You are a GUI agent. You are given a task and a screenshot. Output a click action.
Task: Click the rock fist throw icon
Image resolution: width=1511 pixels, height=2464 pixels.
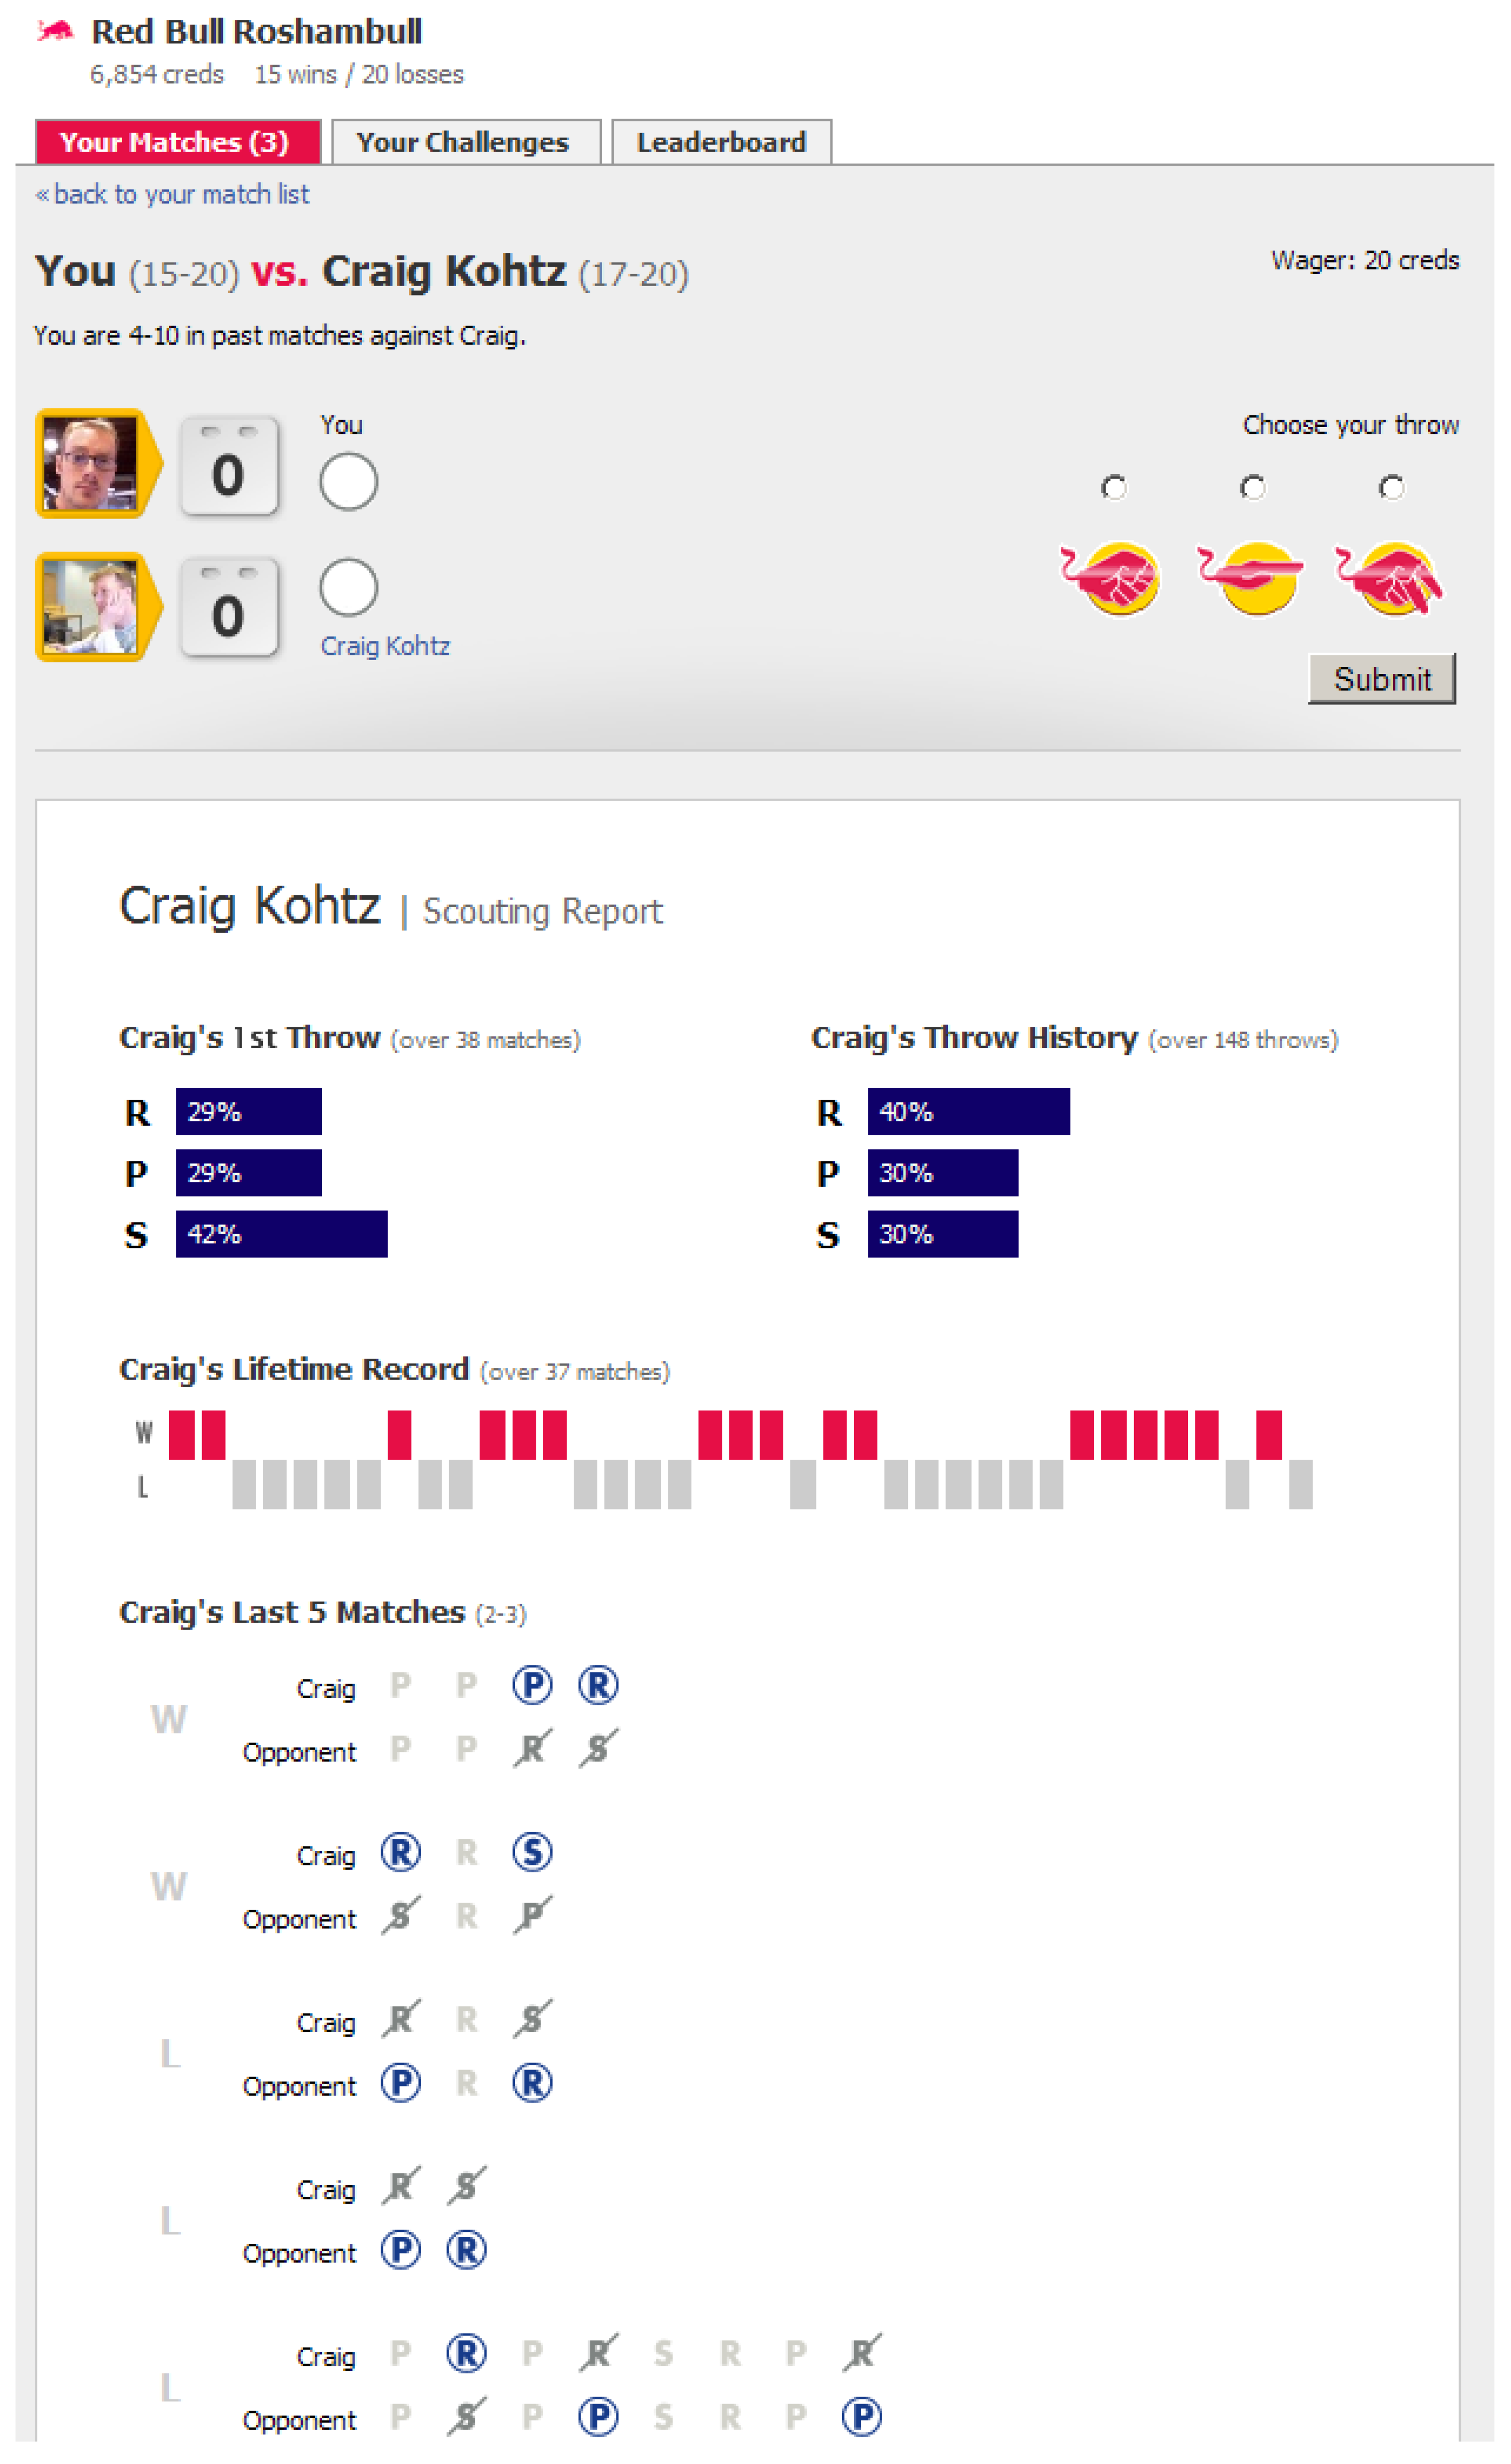click(x=1111, y=578)
